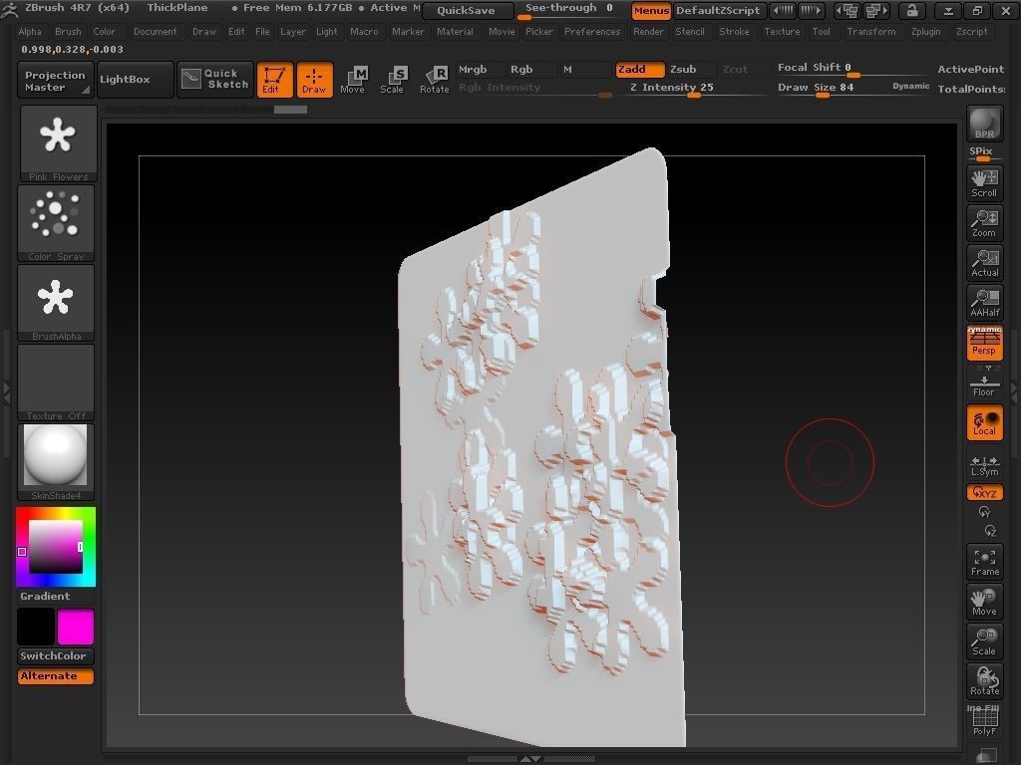This screenshot has width=1021, height=765.
Task: Click the DefaultZScript button
Action: coord(718,10)
